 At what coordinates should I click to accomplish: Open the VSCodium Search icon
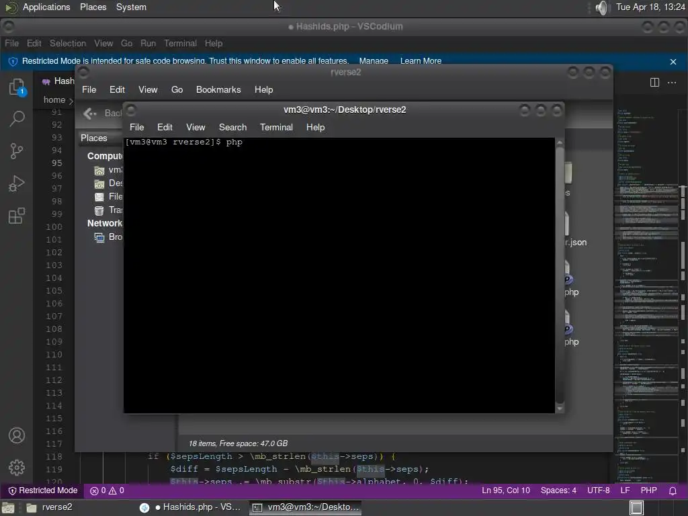pos(17,118)
